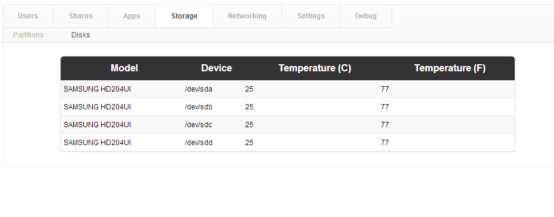The height and width of the screenshot is (217, 554).
Task: Click the Model column header
Action: [124, 68]
